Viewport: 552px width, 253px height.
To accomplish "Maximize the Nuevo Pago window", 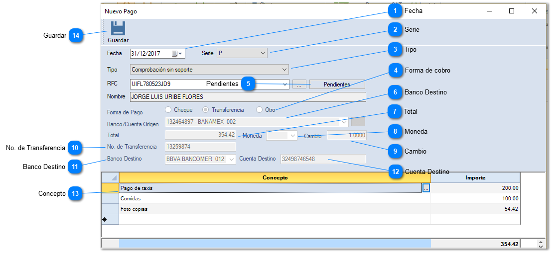I will coord(511,11).
